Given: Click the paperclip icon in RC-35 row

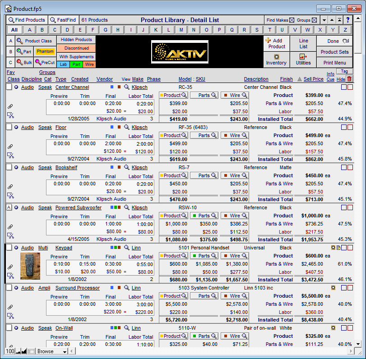Looking at the screenshot, I should [x=10, y=106].
